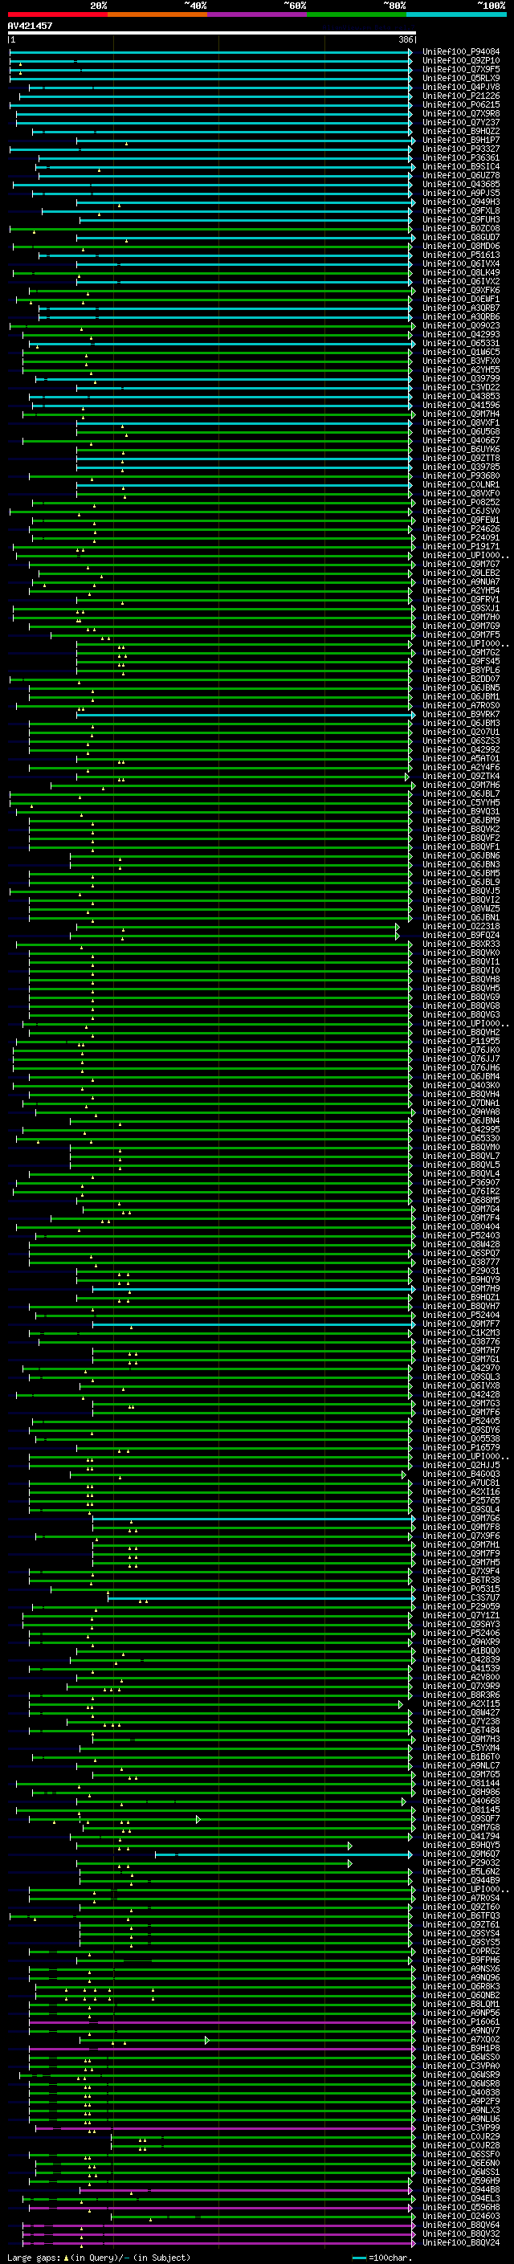Open hit UniRef100_Q5RLX9

tap(461, 78)
